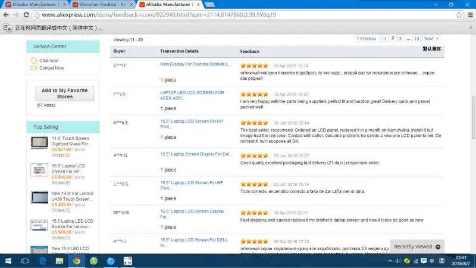Click the Chat now! icon

[34, 61]
